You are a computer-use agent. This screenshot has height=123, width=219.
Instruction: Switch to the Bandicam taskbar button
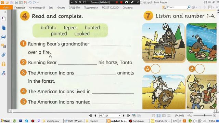pyautogui.click(x=138, y=121)
